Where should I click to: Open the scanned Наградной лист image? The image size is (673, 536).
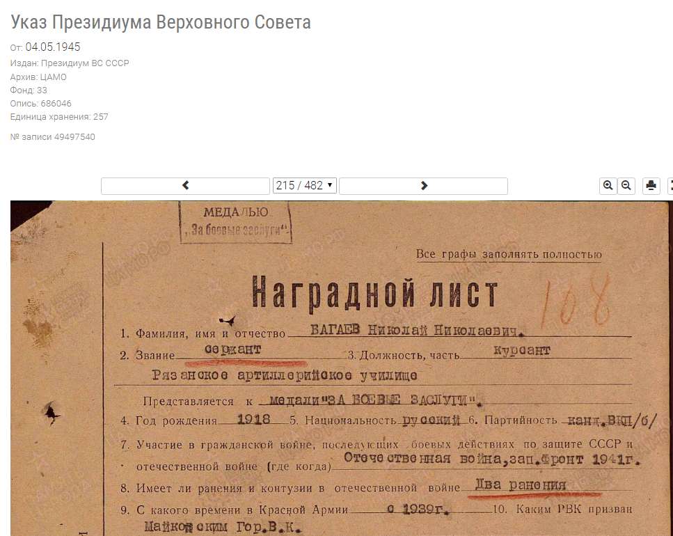tap(342, 368)
